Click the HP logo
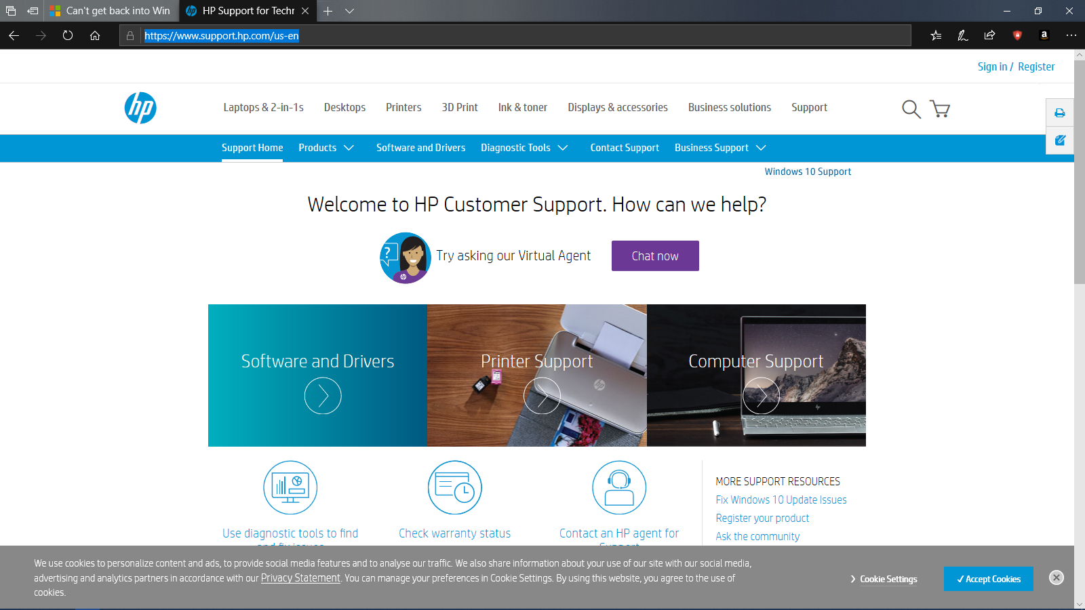1085x610 pixels. [140, 108]
